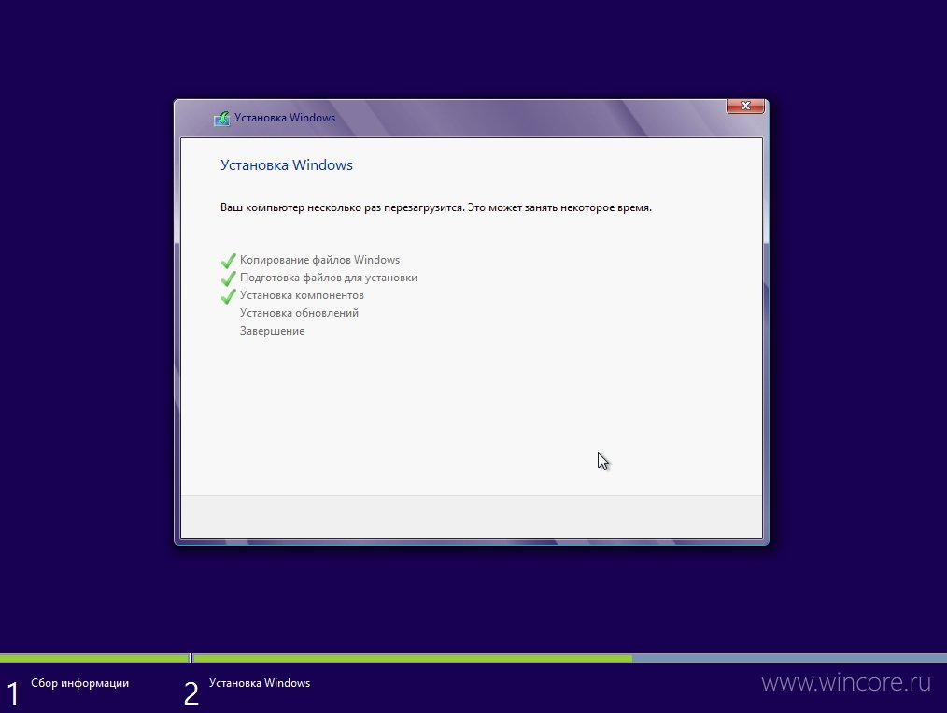Click the Установка Windows title bar caption
Viewport: 947px width, 713px height.
285,118
